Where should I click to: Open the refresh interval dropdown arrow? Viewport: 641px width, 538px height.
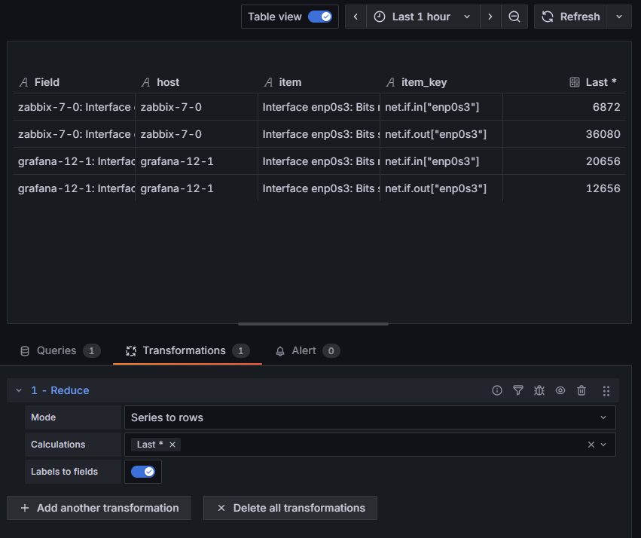coord(619,17)
